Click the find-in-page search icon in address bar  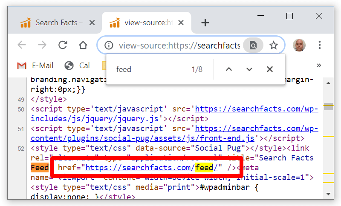[253, 45]
